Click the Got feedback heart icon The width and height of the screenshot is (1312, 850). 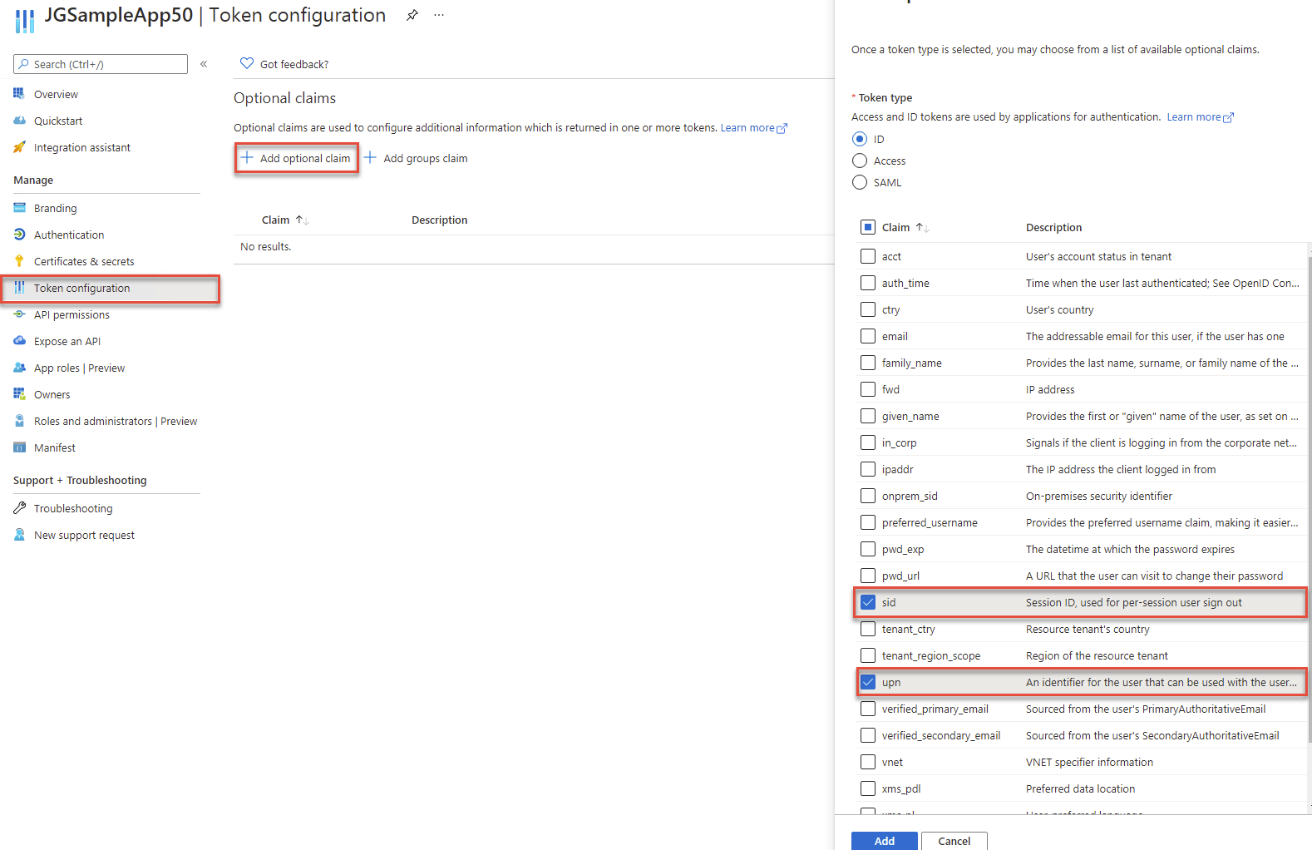pyautogui.click(x=247, y=64)
